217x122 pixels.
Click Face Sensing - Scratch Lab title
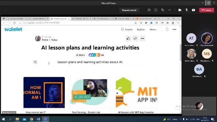click(x=86, y=112)
